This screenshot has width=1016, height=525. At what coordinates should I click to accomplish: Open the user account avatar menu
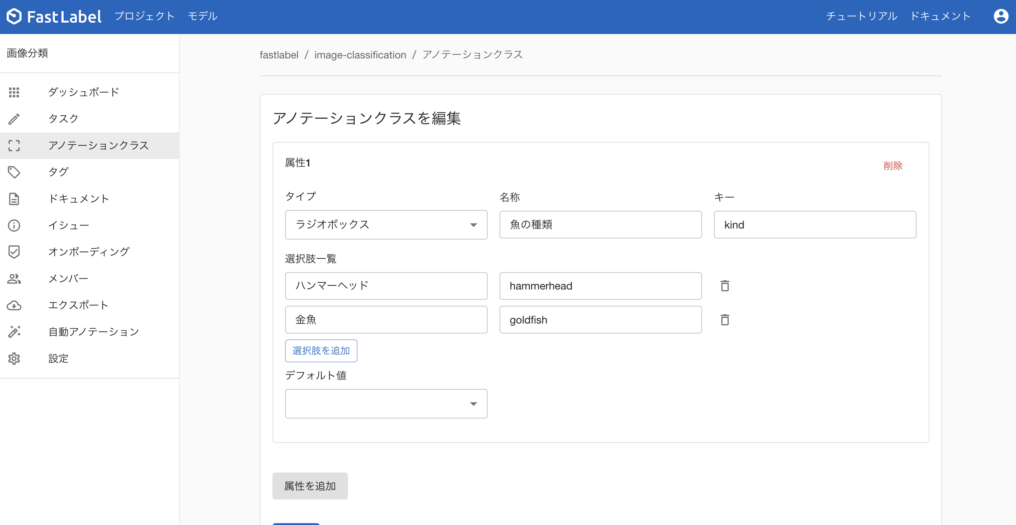tap(1000, 16)
